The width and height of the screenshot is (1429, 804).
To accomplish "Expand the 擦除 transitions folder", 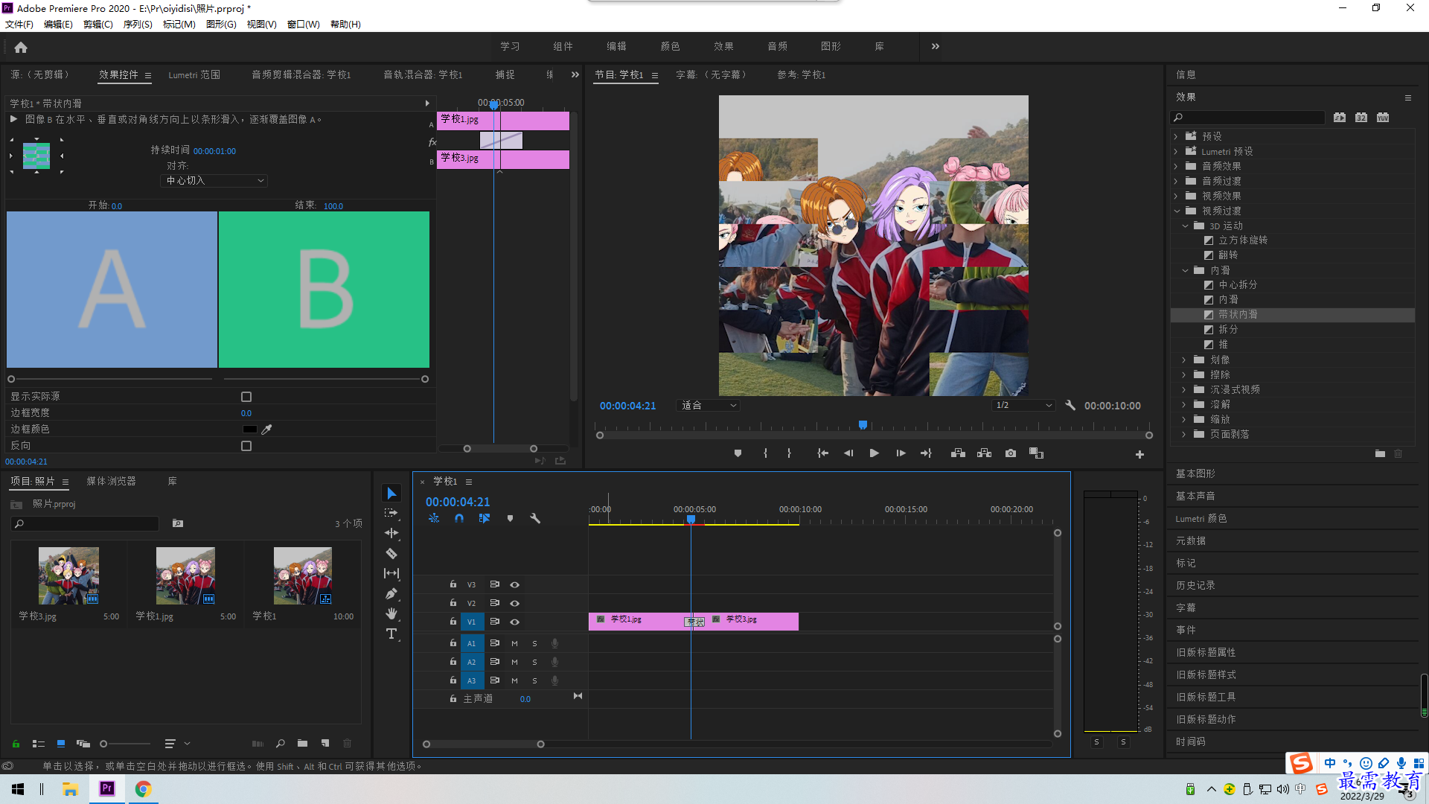I will tap(1184, 374).
